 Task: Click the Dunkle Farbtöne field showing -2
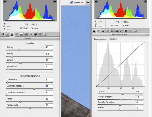[139, 102]
